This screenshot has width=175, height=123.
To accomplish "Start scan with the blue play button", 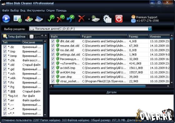I will [x=6, y=19].
